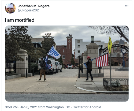The width and height of the screenshot is (134, 111).
Task: Open the tweet's more options ellipsis menu
Action: 126,6
